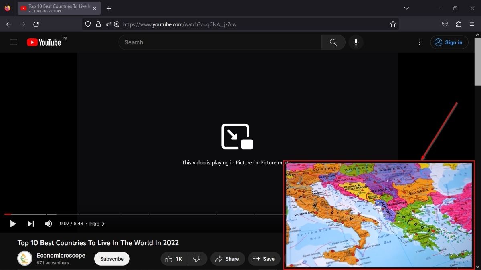481x270 pixels.
Task: Open the Firefox extensions puzzle icon
Action: click(459, 24)
